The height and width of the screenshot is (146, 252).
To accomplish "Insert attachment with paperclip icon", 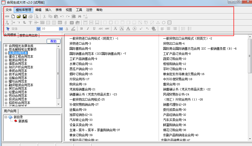I will (x=66, y=23).
